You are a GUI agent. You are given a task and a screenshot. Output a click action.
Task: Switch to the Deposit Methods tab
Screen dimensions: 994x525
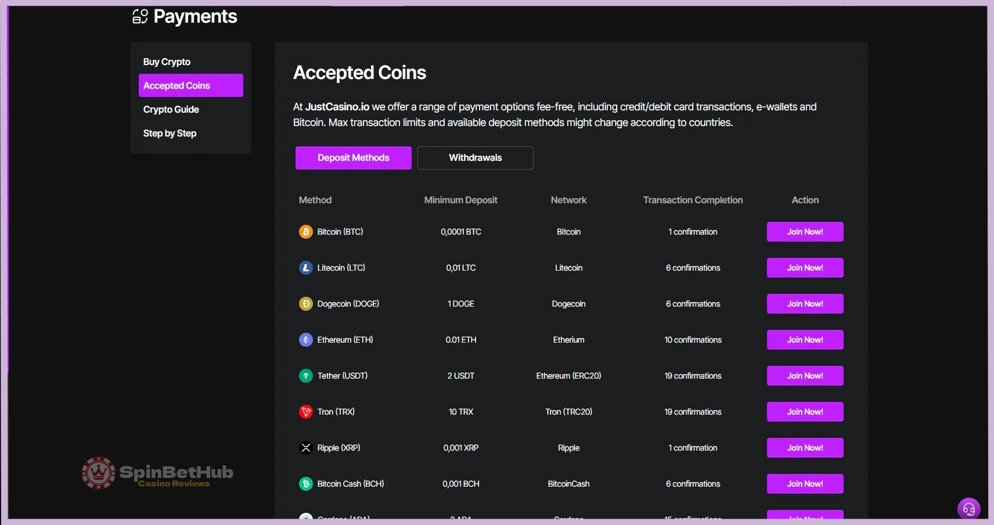point(354,158)
